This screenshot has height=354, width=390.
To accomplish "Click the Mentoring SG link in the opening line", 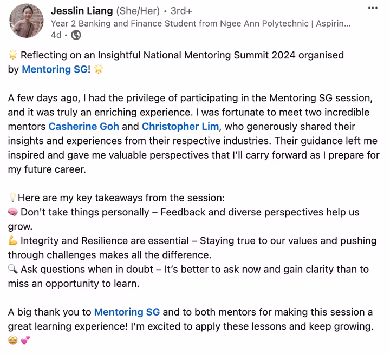I will (x=54, y=69).
